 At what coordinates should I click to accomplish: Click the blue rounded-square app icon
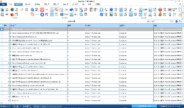pos(42,15)
